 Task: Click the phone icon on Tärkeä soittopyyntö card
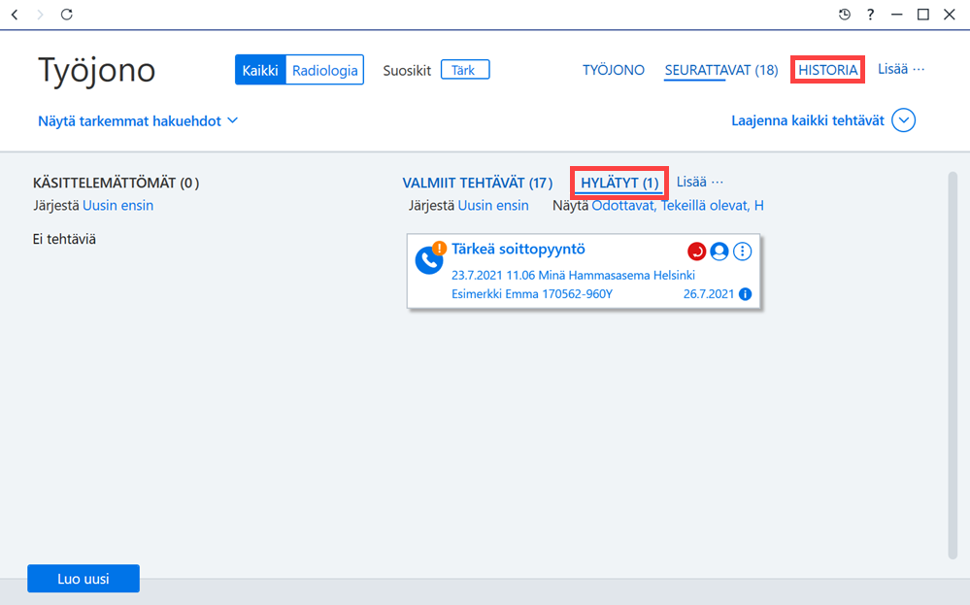coord(429,260)
